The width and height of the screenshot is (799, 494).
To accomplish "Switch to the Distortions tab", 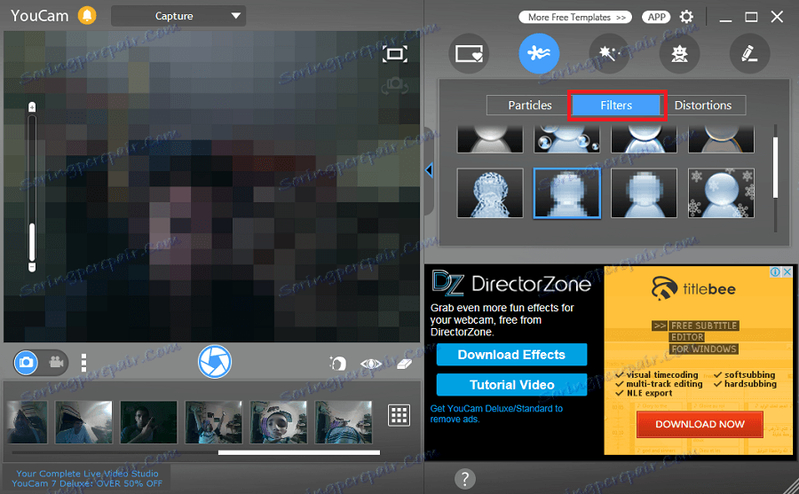I will tap(703, 106).
